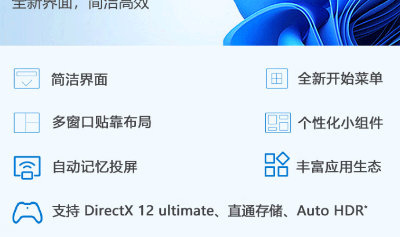Click the 简洁高效 heading text
Image resolution: width=400 pixels, height=237 pixels.
point(119,4)
